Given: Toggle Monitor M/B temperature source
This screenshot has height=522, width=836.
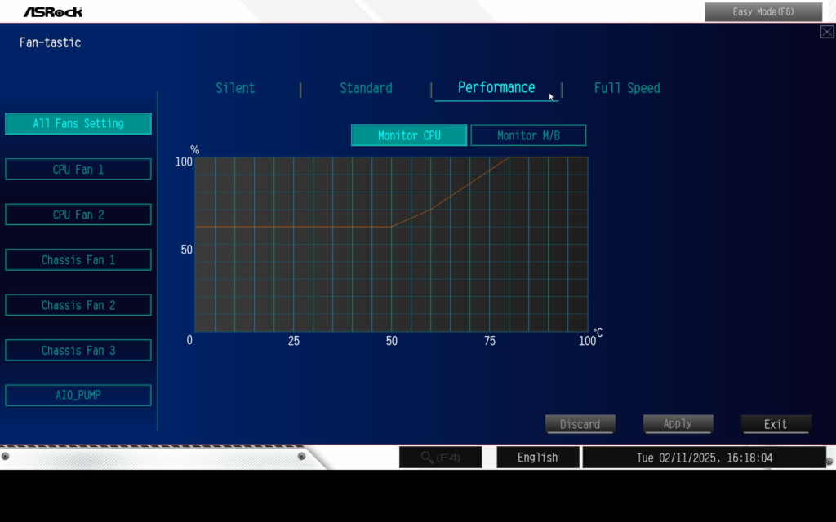Looking at the screenshot, I should pos(528,135).
